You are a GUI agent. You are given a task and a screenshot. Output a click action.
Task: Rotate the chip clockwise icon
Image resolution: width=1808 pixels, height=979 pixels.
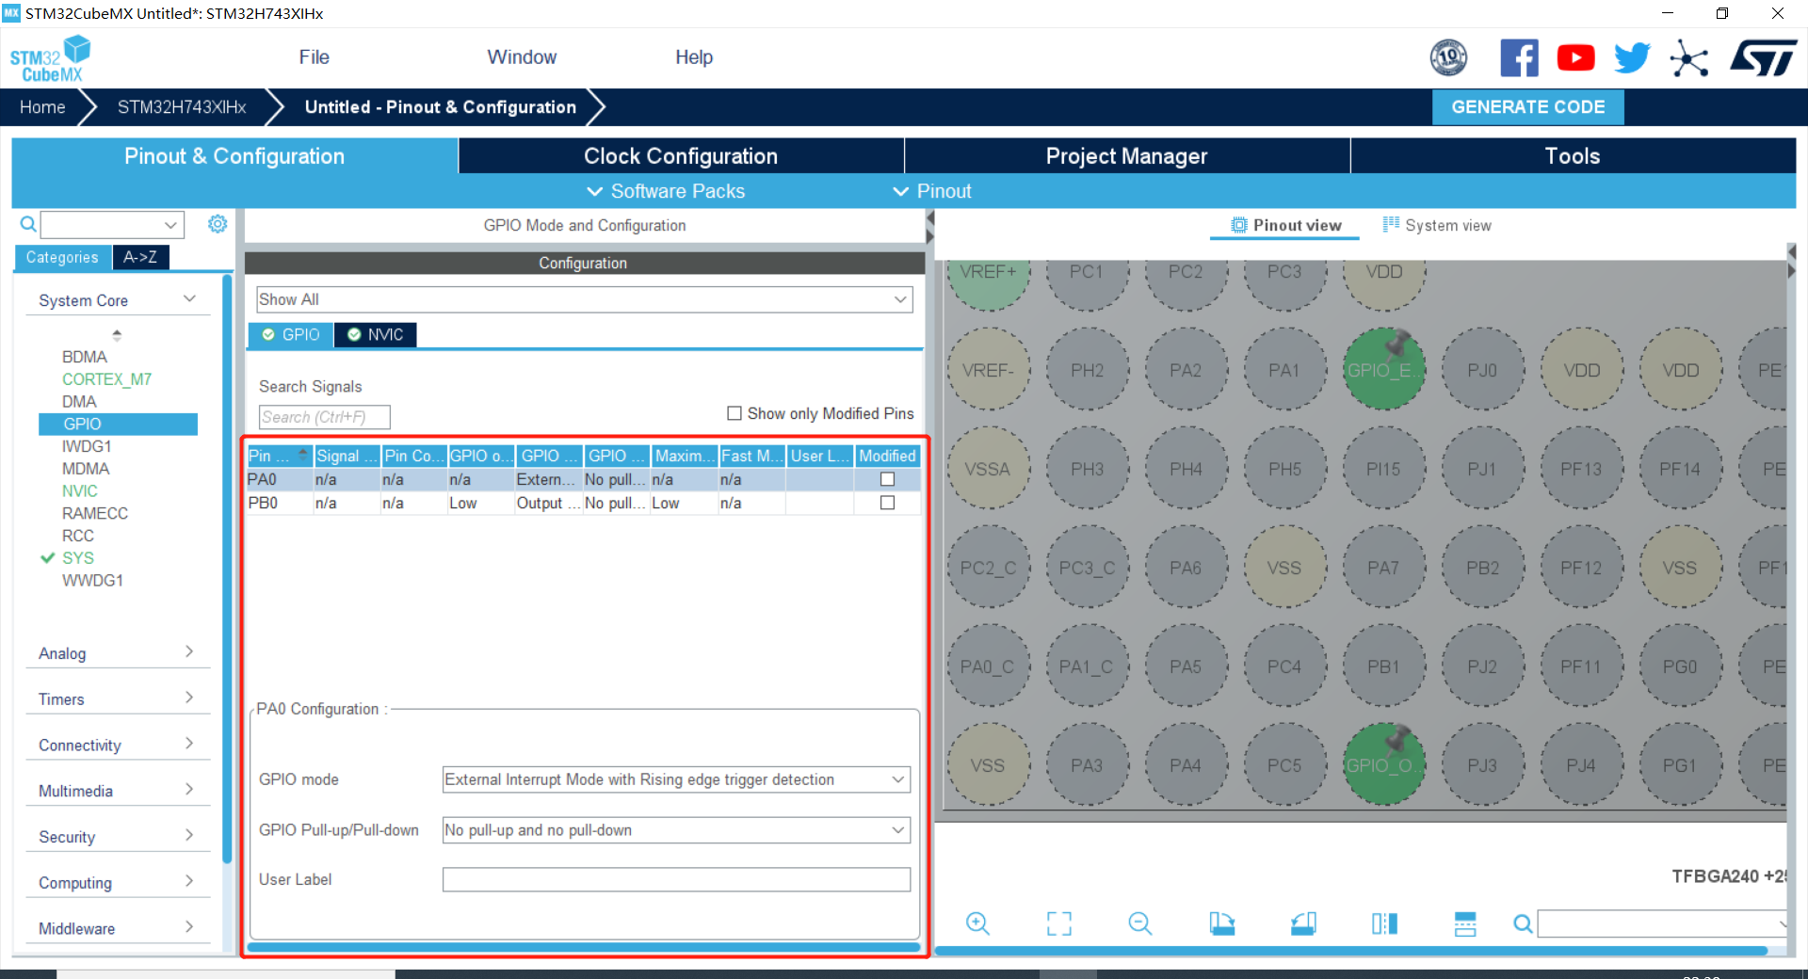1222,923
